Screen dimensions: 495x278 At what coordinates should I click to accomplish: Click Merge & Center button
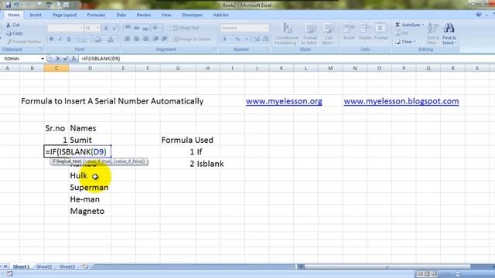pos(193,39)
